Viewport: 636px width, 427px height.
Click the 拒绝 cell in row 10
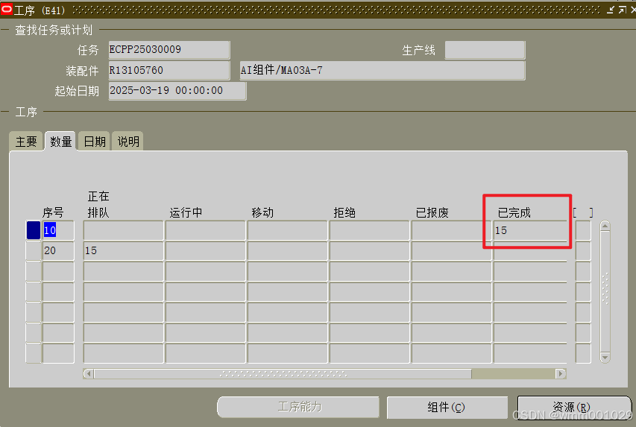(x=369, y=230)
